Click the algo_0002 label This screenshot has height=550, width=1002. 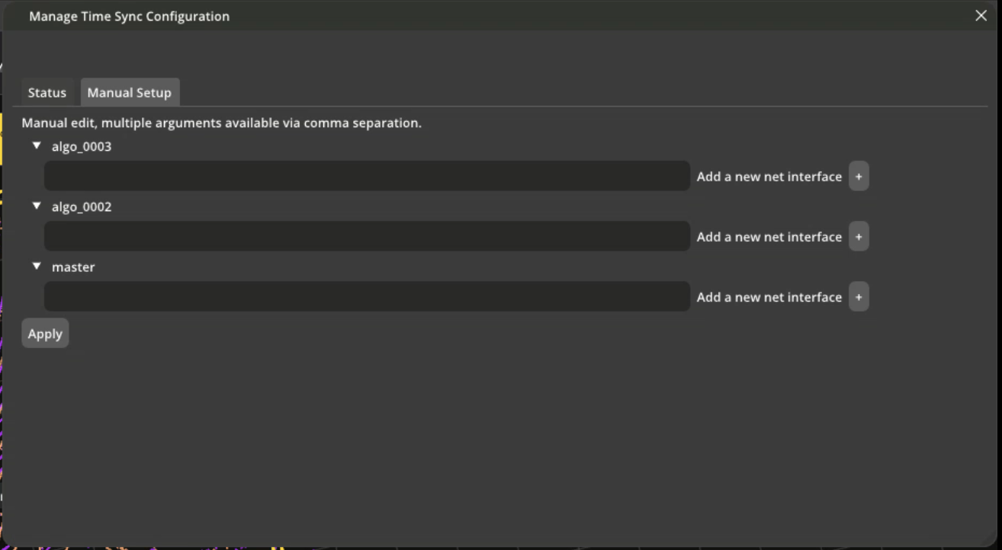[x=82, y=206]
